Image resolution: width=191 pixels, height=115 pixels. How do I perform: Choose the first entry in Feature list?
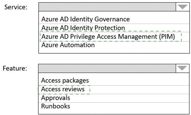click(65, 80)
